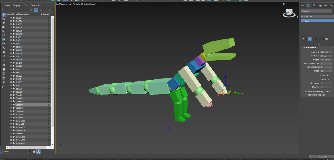Open the Default layer dropdown arrow
Viewport: 334px width, 160px height.
tap(29, 152)
